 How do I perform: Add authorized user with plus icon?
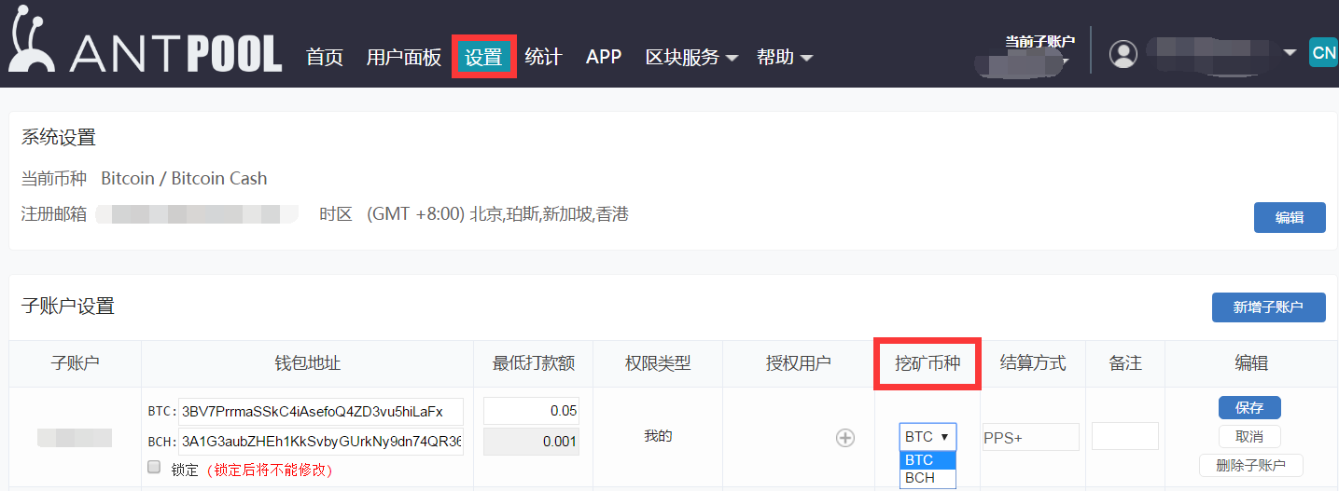pyautogui.click(x=845, y=438)
